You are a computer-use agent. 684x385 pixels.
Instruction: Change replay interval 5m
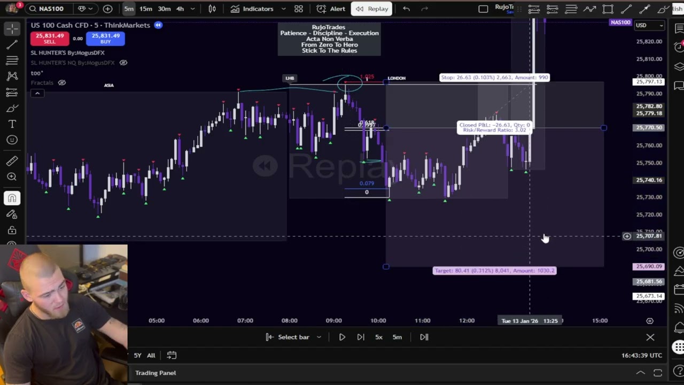pos(397,337)
